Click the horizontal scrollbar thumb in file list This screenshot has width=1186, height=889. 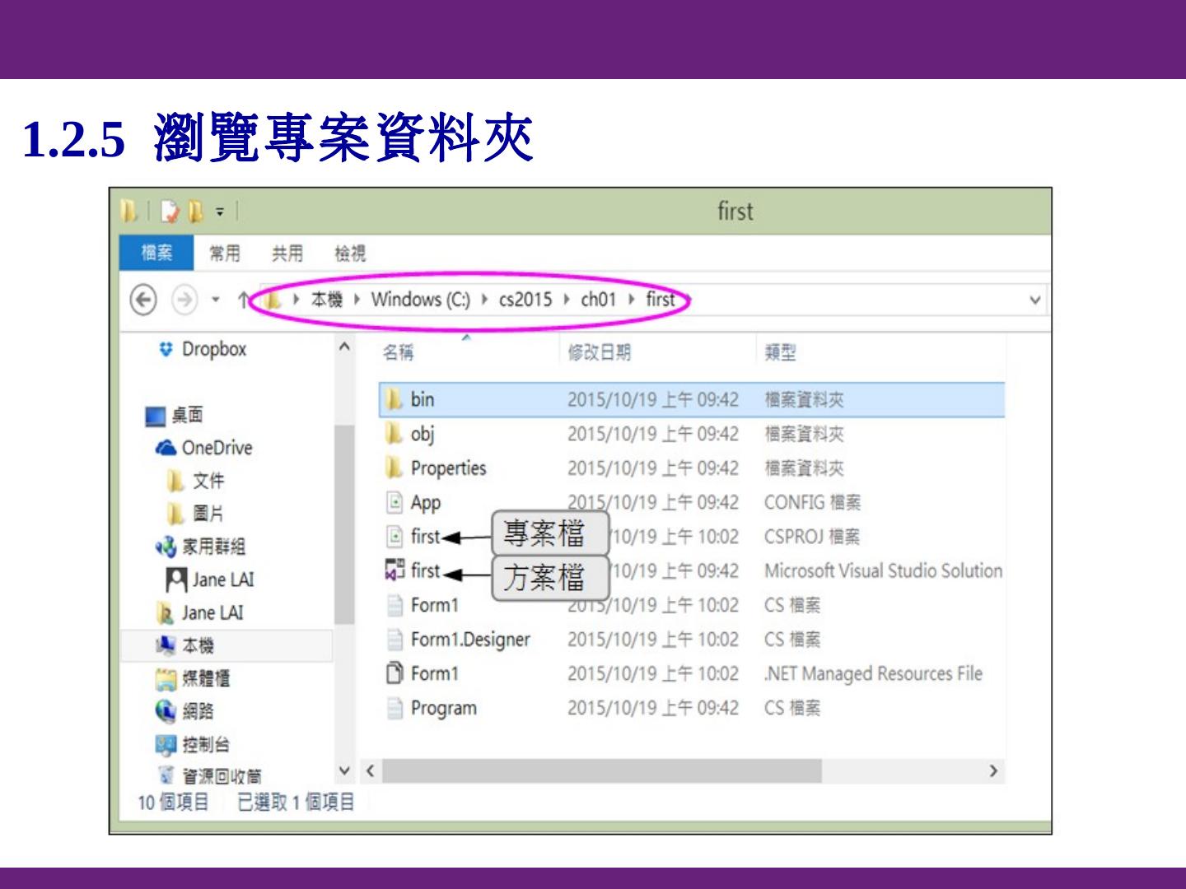tap(602, 771)
